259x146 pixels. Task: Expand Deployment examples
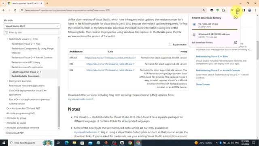click(x=8, y=81)
